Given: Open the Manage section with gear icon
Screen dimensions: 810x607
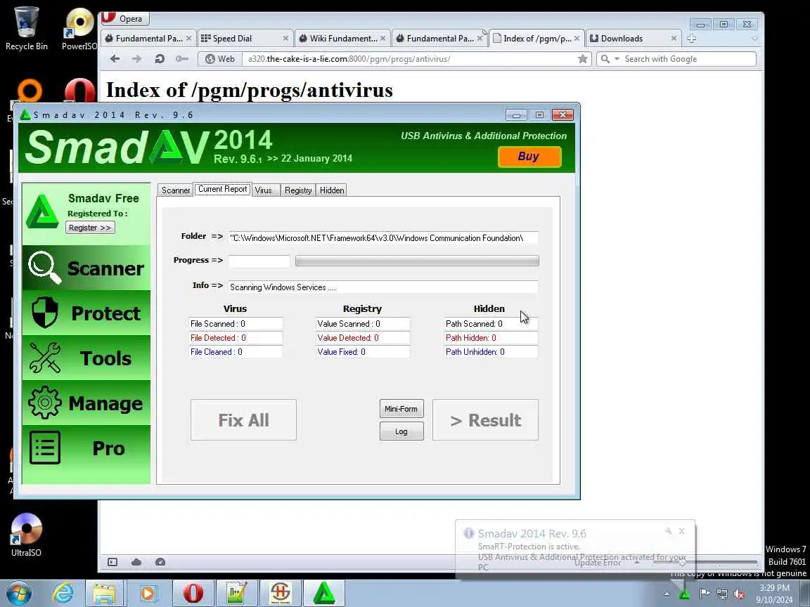Looking at the screenshot, I should click(x=86, y=403).
